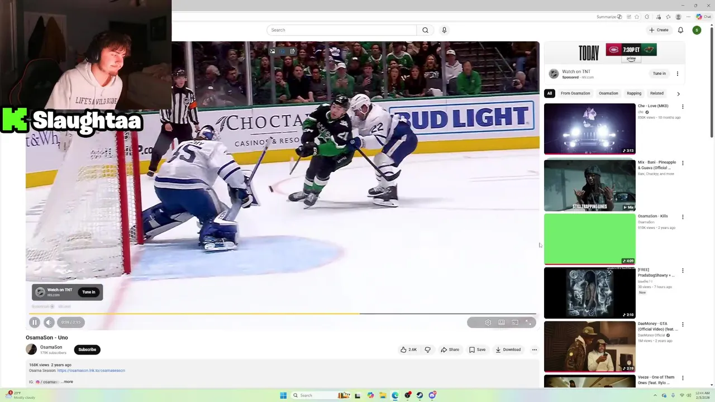Subscribe to OsamaSon channel
The height and width of the screenshot is (402, 715).
(87, 350)
